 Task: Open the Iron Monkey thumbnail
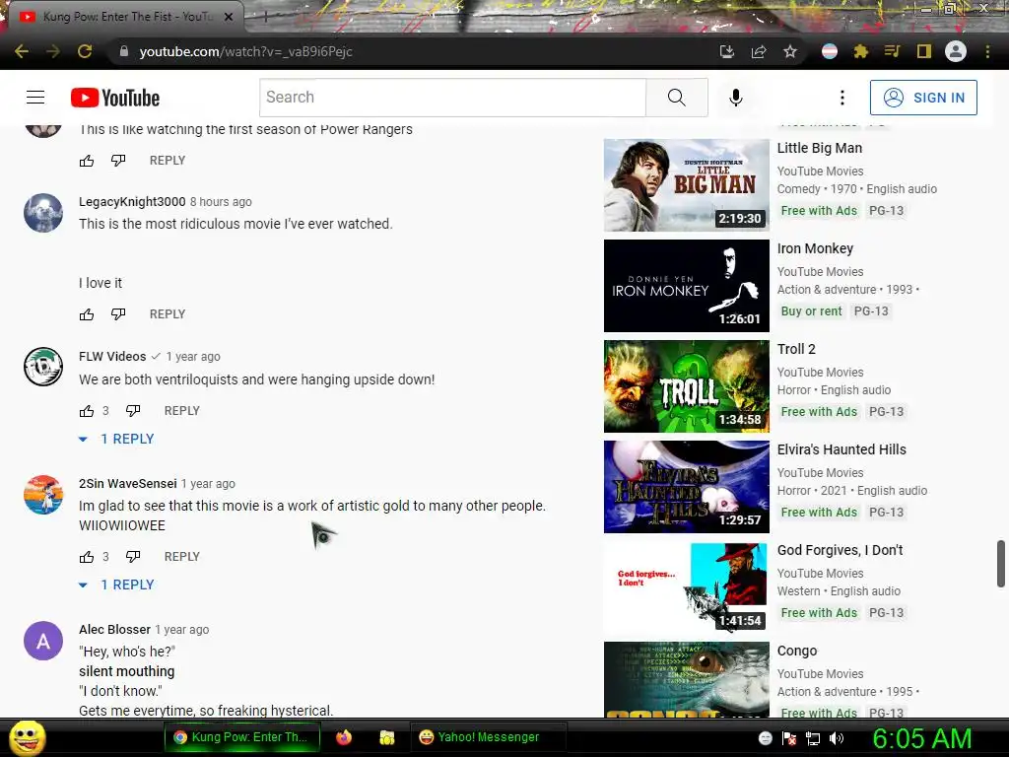click(687, 286)
